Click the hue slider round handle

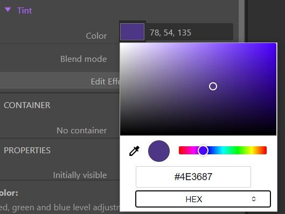coord(203,151)
